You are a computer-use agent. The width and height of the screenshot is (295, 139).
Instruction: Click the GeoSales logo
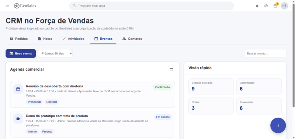pos(25,6)
